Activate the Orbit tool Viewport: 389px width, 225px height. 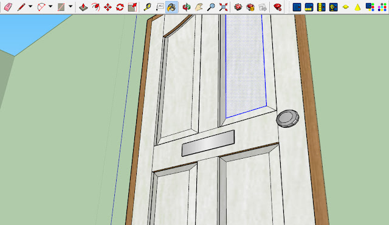(x=187, y=7)
